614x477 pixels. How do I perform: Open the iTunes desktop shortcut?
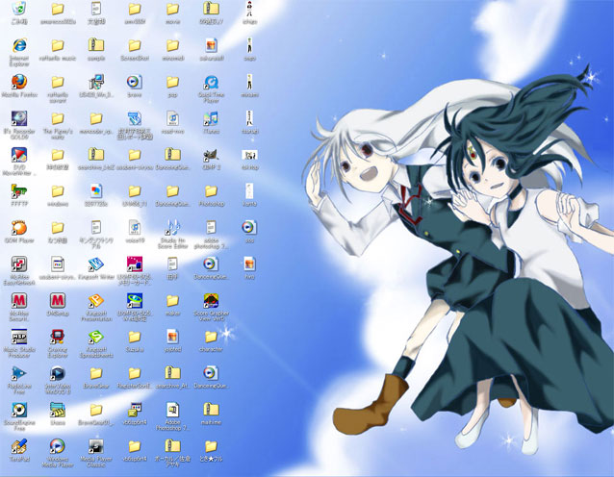pyautogui.click(x=211, y=118)
